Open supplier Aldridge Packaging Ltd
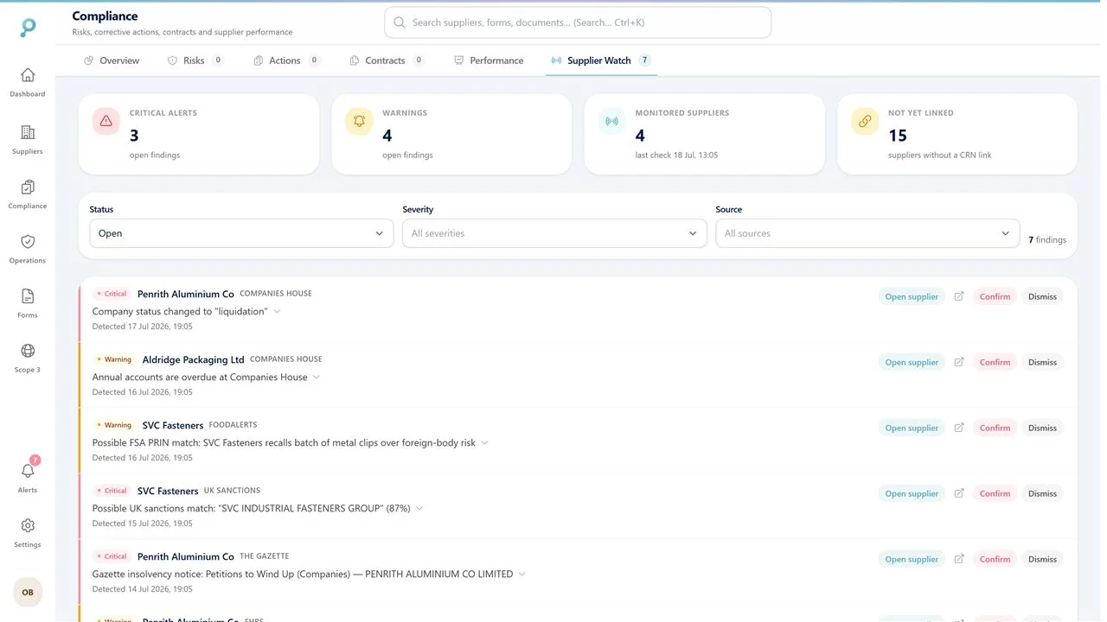Image resolution: width=1107 pixels, height=622 pixels. coord(912,362)
